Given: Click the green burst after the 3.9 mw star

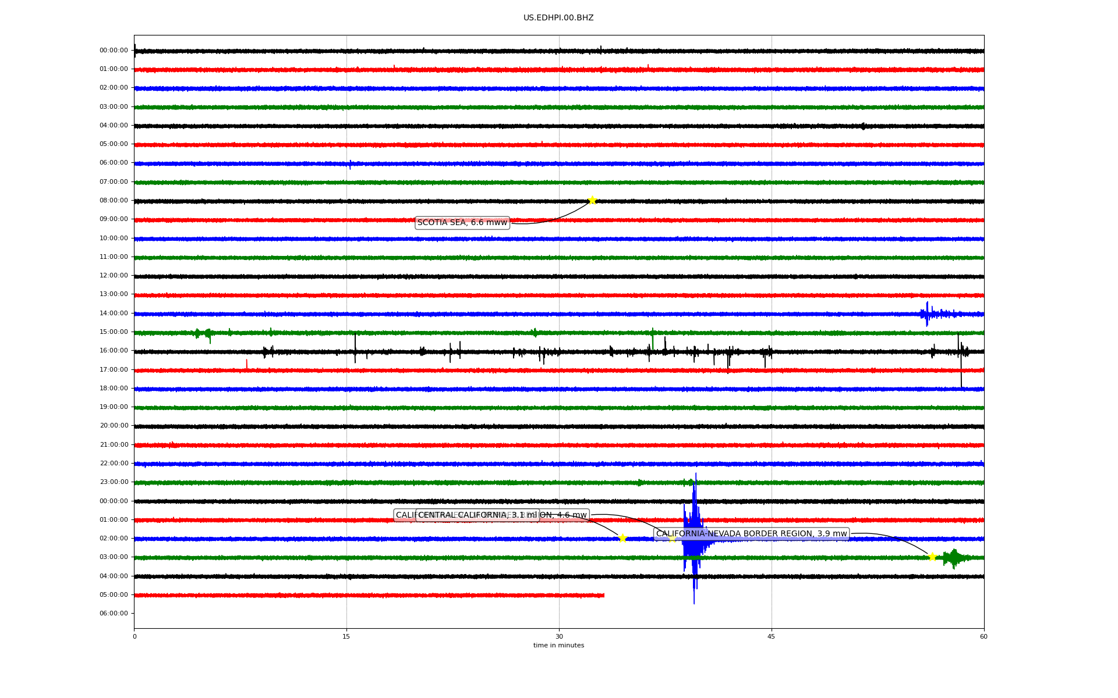Looking at the screenshot, I should point(955,558).
